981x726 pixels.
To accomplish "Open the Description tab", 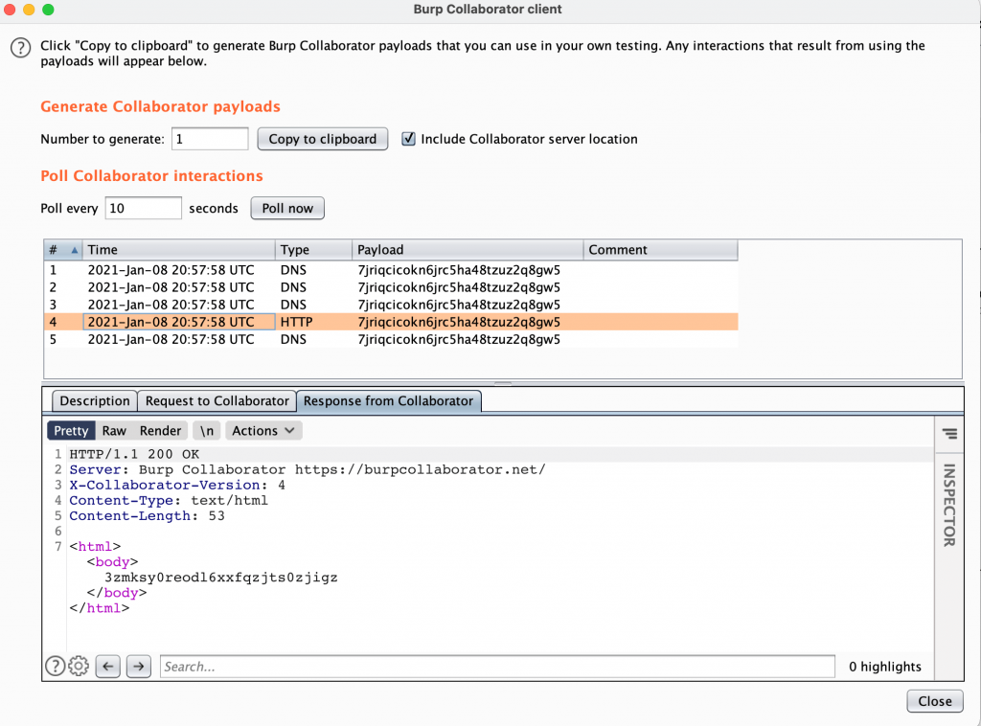I will pyautogui.click(x=95, y=400).
